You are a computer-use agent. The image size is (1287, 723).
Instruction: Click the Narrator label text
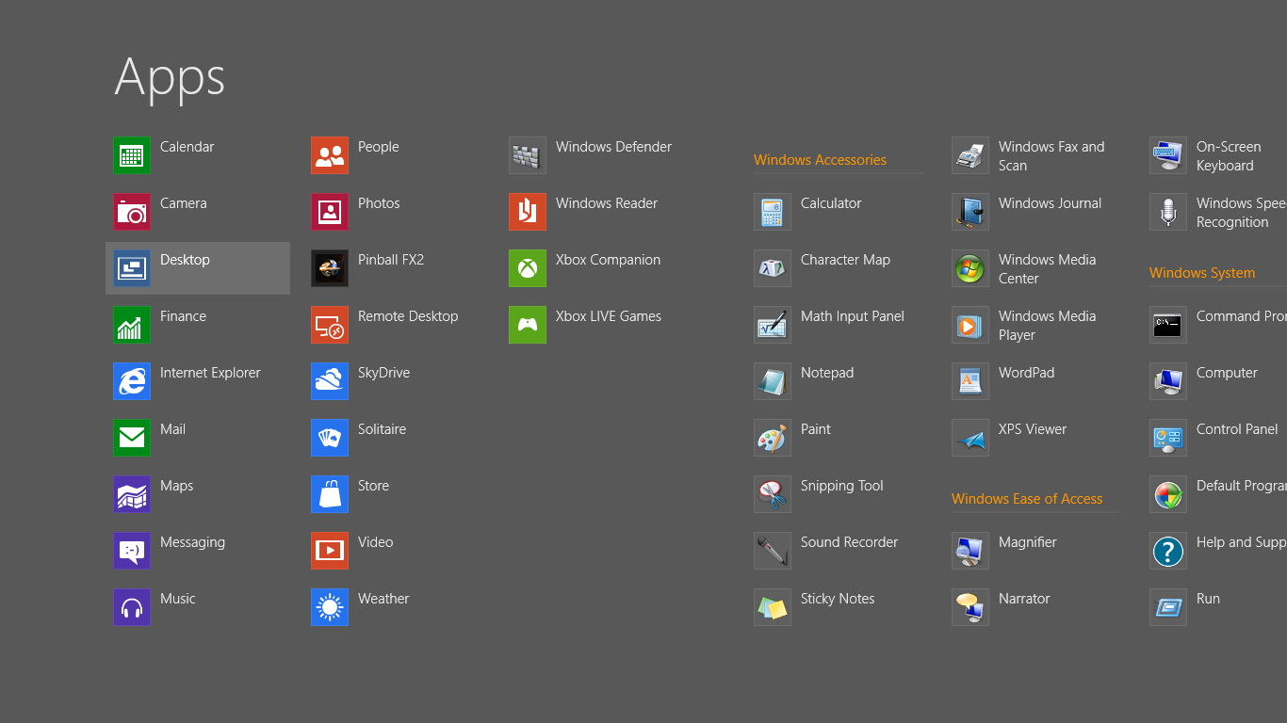pyautogui.click(x=1024, y=599)
